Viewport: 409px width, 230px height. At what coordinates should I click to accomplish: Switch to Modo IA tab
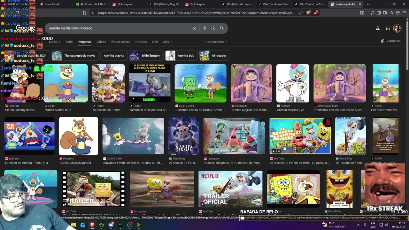(55, 42)
